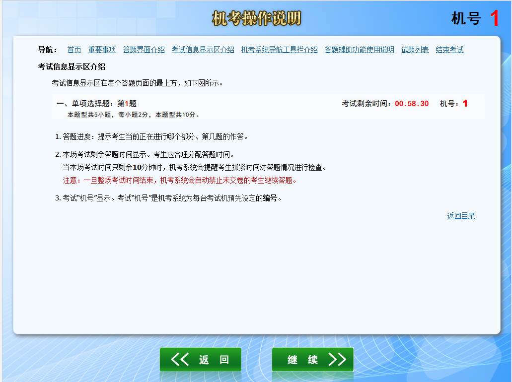Open the 首页 navigation link

click(74, 50)
